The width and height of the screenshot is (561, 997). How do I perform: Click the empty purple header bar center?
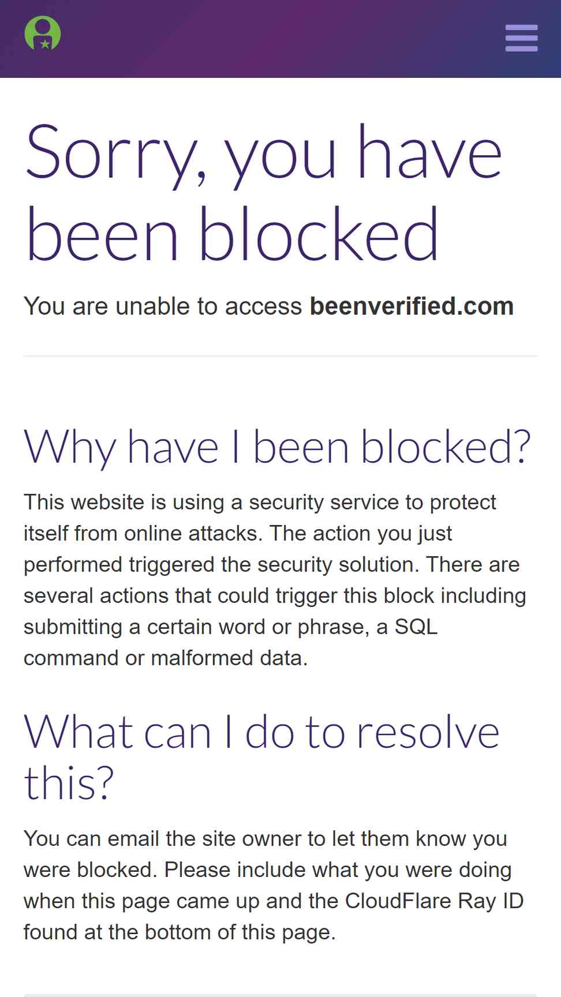pyautogui.click(x=280, y=39)
